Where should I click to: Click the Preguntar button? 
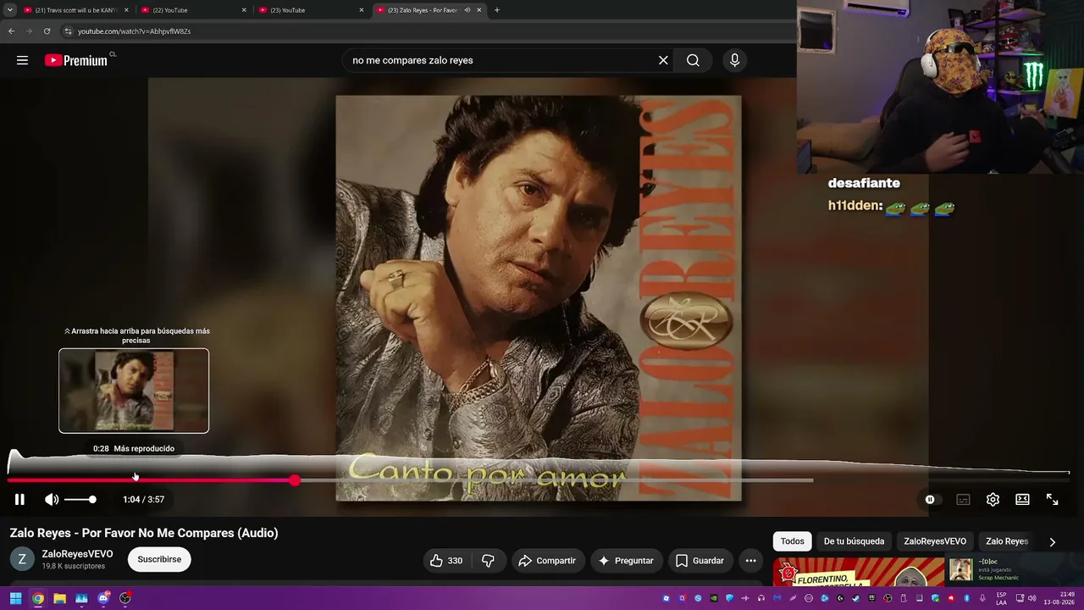coord(626,561)
